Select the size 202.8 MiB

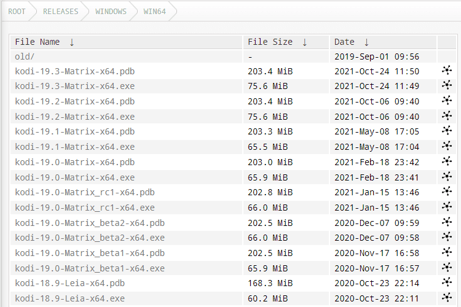(x=270, y=192)
